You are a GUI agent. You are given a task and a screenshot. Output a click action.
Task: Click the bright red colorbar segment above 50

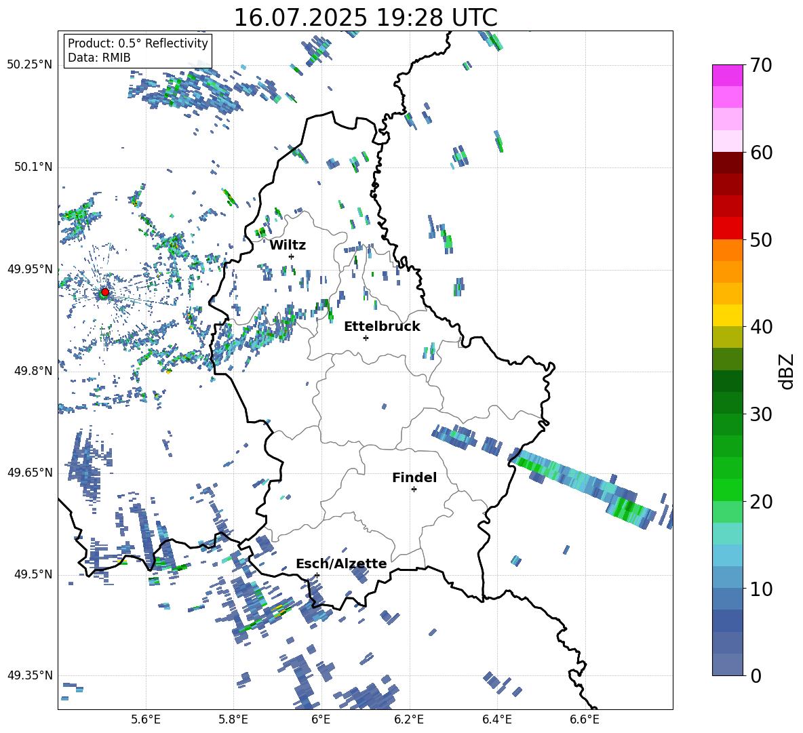727,229
